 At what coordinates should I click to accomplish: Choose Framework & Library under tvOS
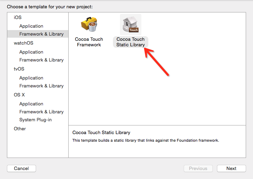42,86
